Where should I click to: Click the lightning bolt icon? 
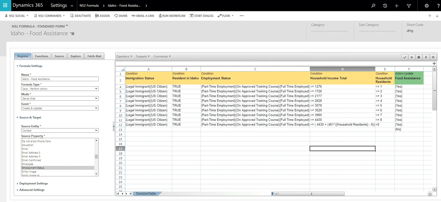tap(426, 57)
